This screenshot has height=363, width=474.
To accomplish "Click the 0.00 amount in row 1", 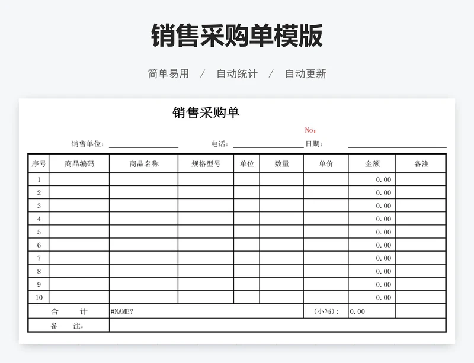I will 383,179.
